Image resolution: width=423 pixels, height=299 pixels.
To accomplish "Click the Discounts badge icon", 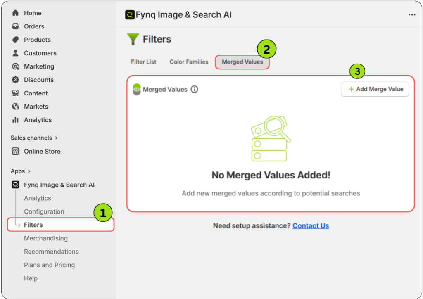I will [x=15, y=80].
